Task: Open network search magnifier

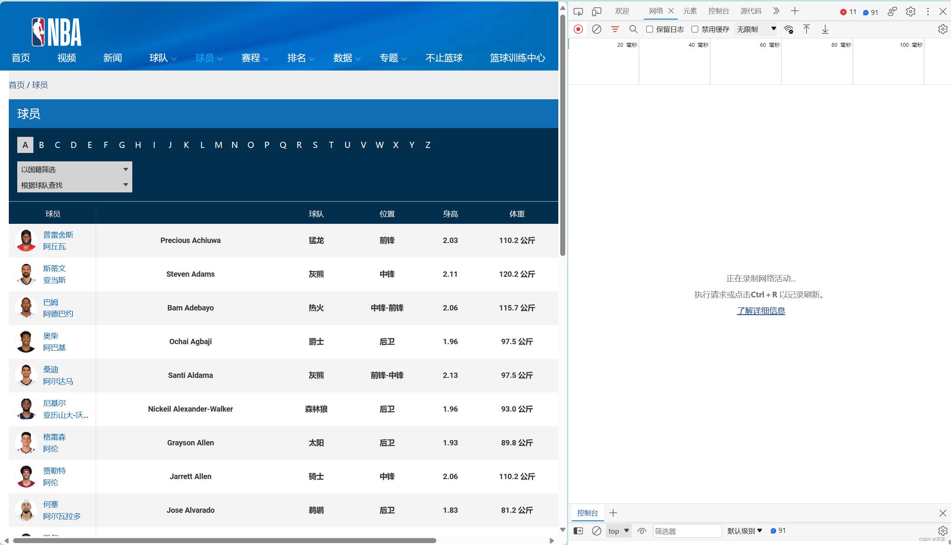Action: click(633, 29)
